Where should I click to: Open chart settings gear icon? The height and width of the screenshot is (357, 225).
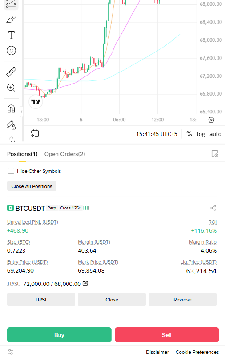(x=211, y=120)
